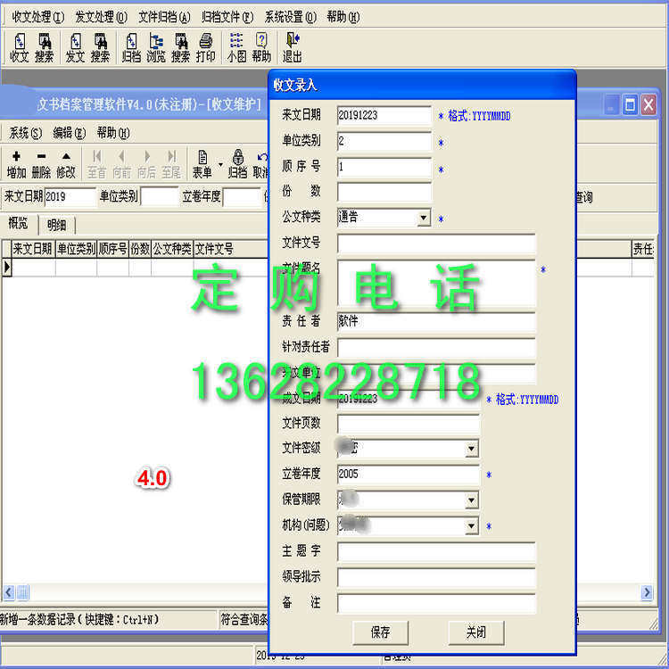Switch to the 明细 tab
This screenshot has height=669, width=669.
pos(57,225)
